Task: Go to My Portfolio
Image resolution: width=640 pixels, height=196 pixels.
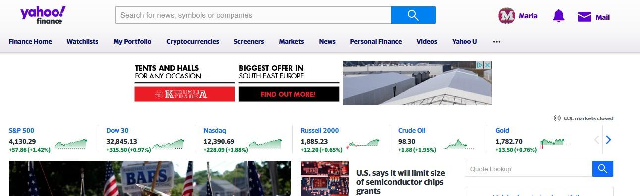Action: point(132,42)
